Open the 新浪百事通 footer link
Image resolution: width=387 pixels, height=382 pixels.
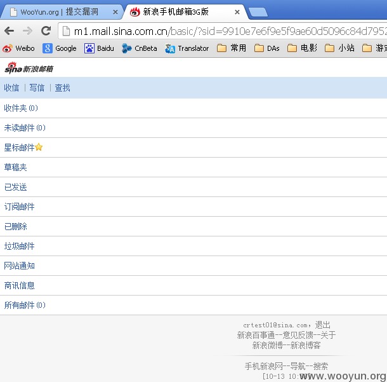[x=256, y=335]
